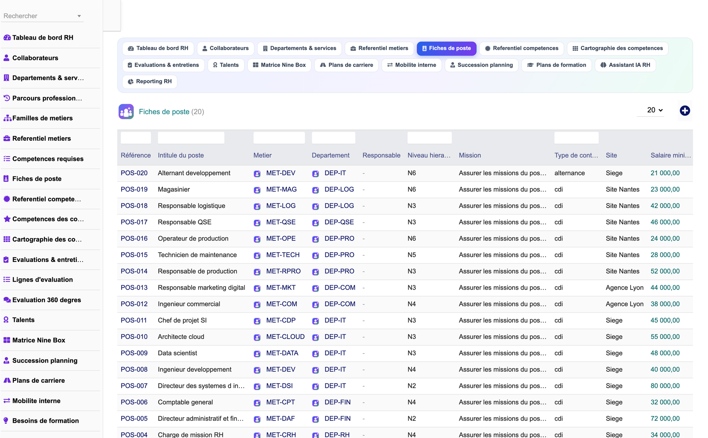The width and height of the screenshot is (708, 438).
Task: Select Agence Lyon in the POS-012 row
Action: [624, 304]
